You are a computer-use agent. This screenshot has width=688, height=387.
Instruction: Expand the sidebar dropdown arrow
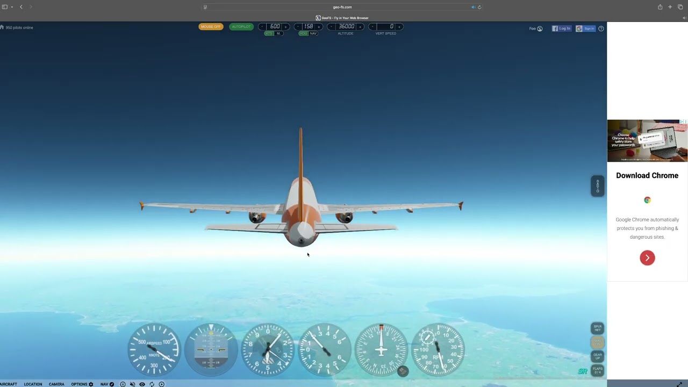pos(12,7)
